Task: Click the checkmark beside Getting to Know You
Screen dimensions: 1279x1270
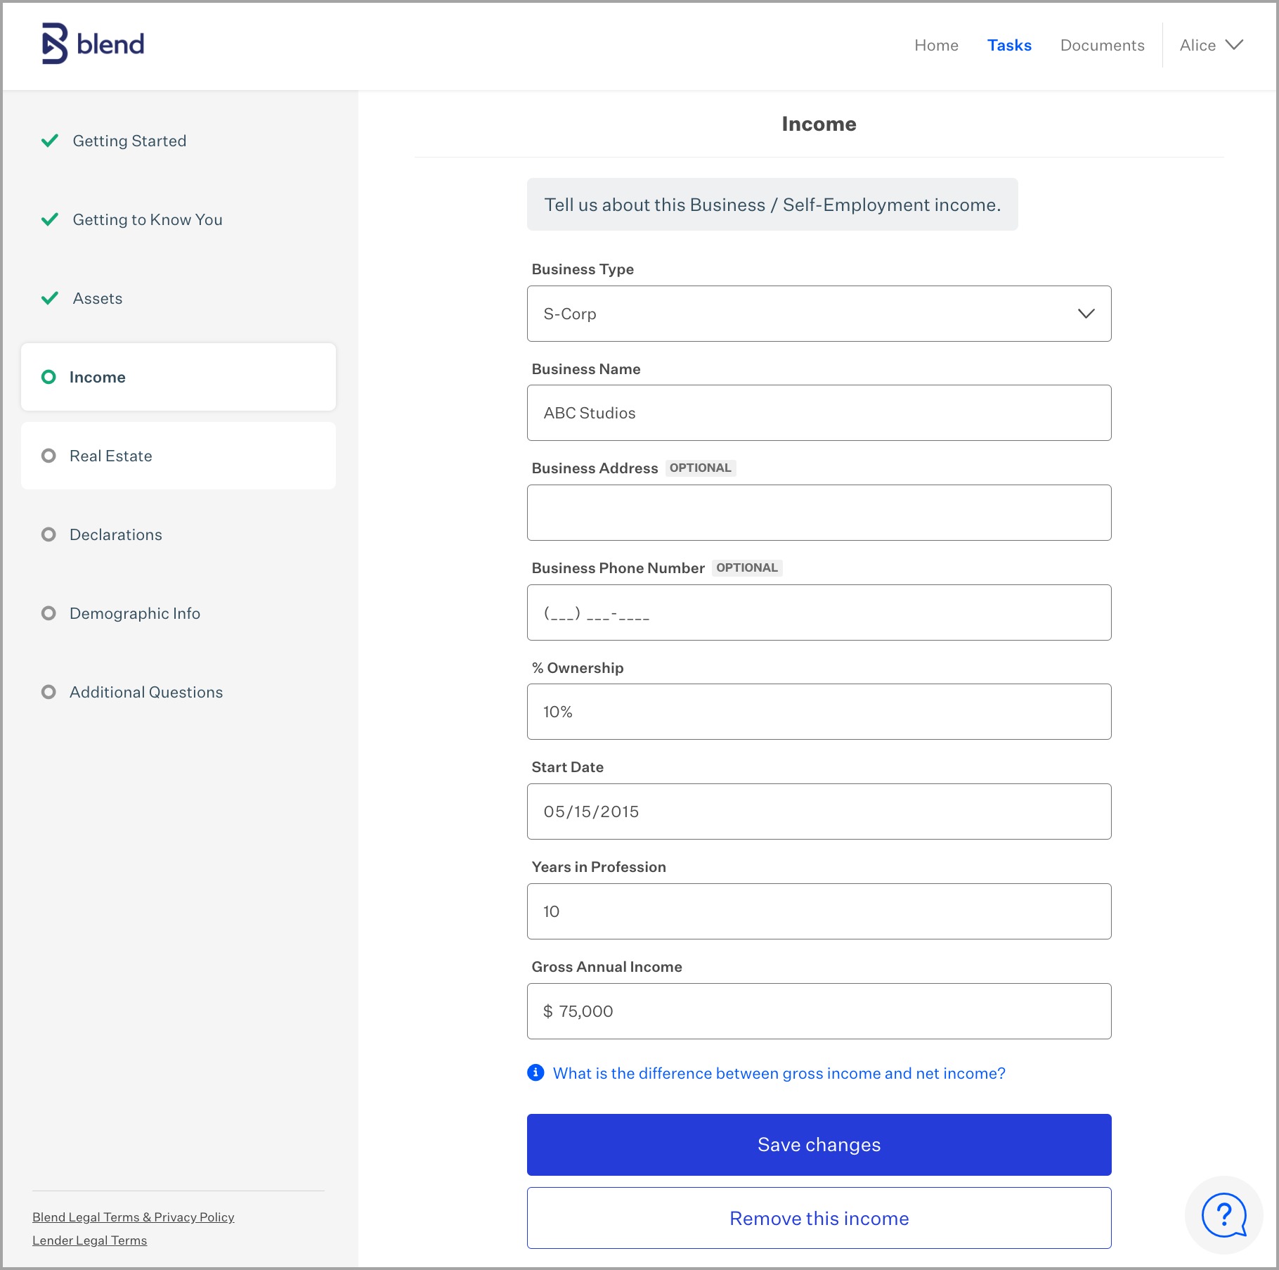Action: coord(50,219)
